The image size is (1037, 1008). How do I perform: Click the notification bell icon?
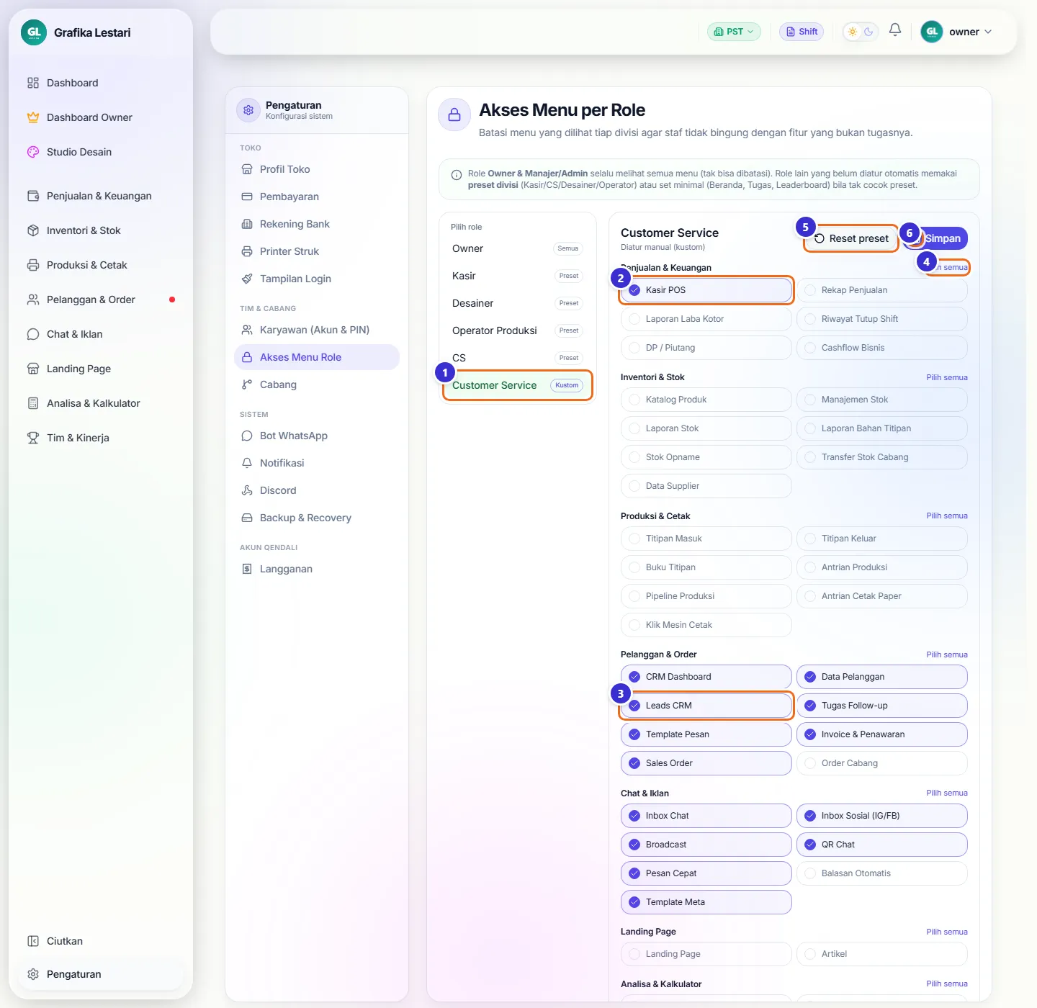coord(895,30)
